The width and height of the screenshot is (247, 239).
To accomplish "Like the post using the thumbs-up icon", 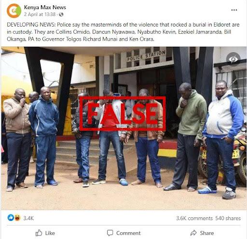I will tap(39, 233).
